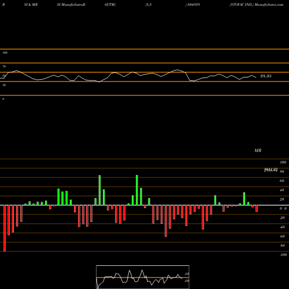Click the stock code 504959
Viewport: 289px width, 289px height.
[x=193, y=5]
